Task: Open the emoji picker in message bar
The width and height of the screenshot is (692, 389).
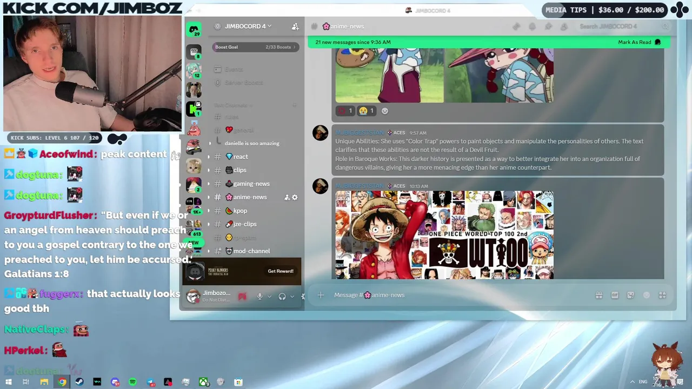Action: pos(647,295)
